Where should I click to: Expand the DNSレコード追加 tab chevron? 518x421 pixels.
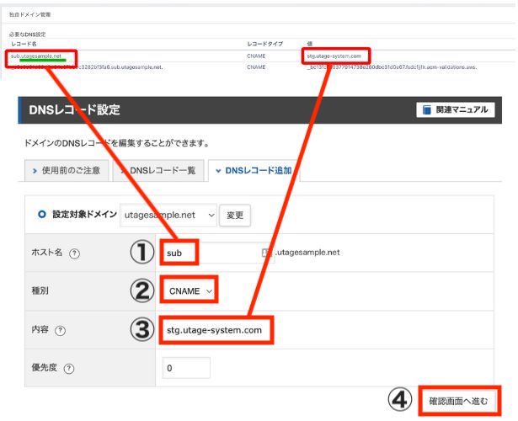tap(219, 170)
